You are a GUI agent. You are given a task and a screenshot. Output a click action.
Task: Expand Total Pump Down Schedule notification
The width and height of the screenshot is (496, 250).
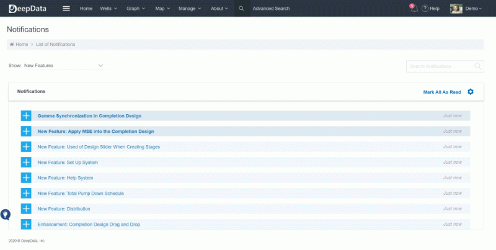tap(26, 194)
